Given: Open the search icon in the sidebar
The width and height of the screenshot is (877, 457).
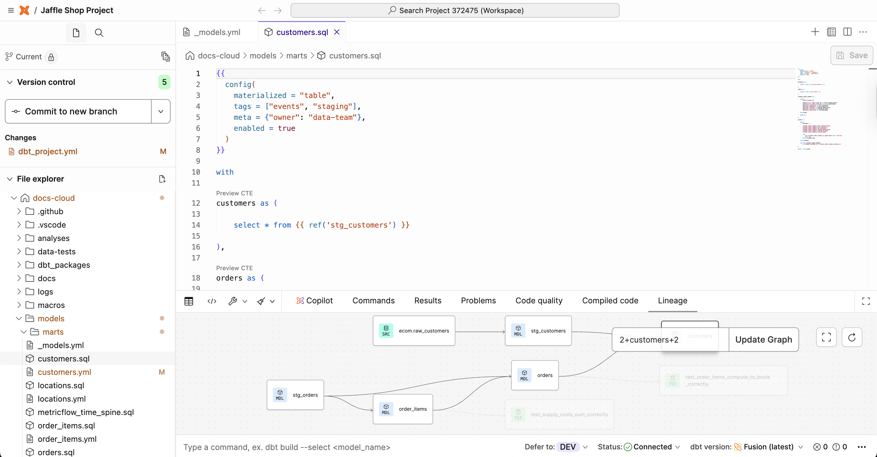Looking at the screenshot, I should pos(99,32).
